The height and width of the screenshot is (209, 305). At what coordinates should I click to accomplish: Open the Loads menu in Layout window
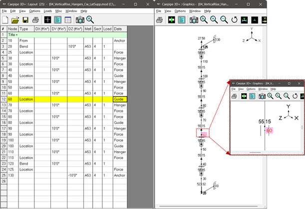coord(47,10)
